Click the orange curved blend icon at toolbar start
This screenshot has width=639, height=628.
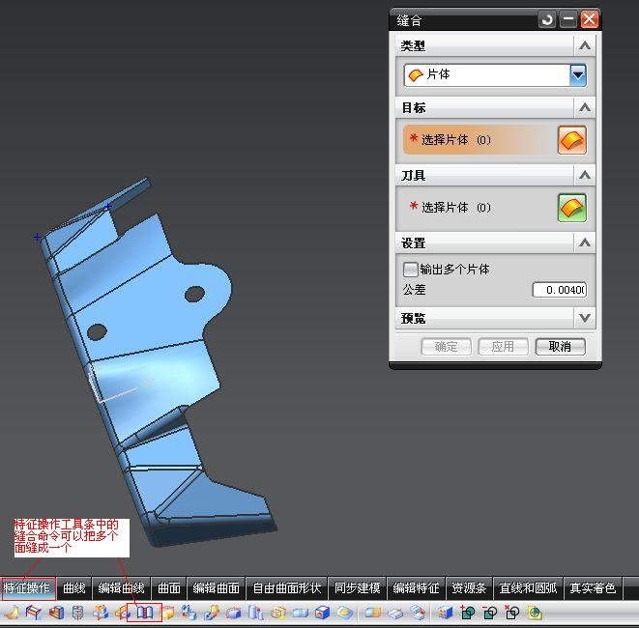pos(13,613)
